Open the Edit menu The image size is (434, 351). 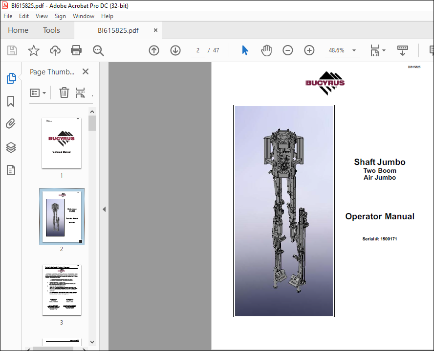pyautogui.click(x=24, y=16)
